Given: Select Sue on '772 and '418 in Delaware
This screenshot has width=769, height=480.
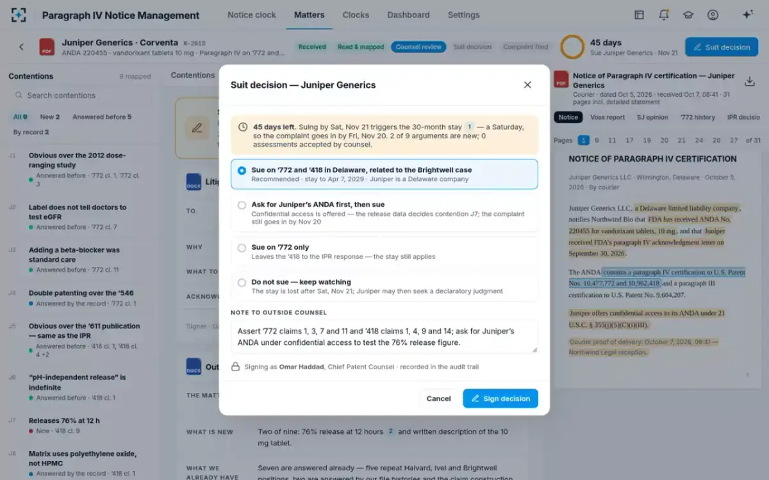Looking at the screenshot, I should [x=384, y=174].
